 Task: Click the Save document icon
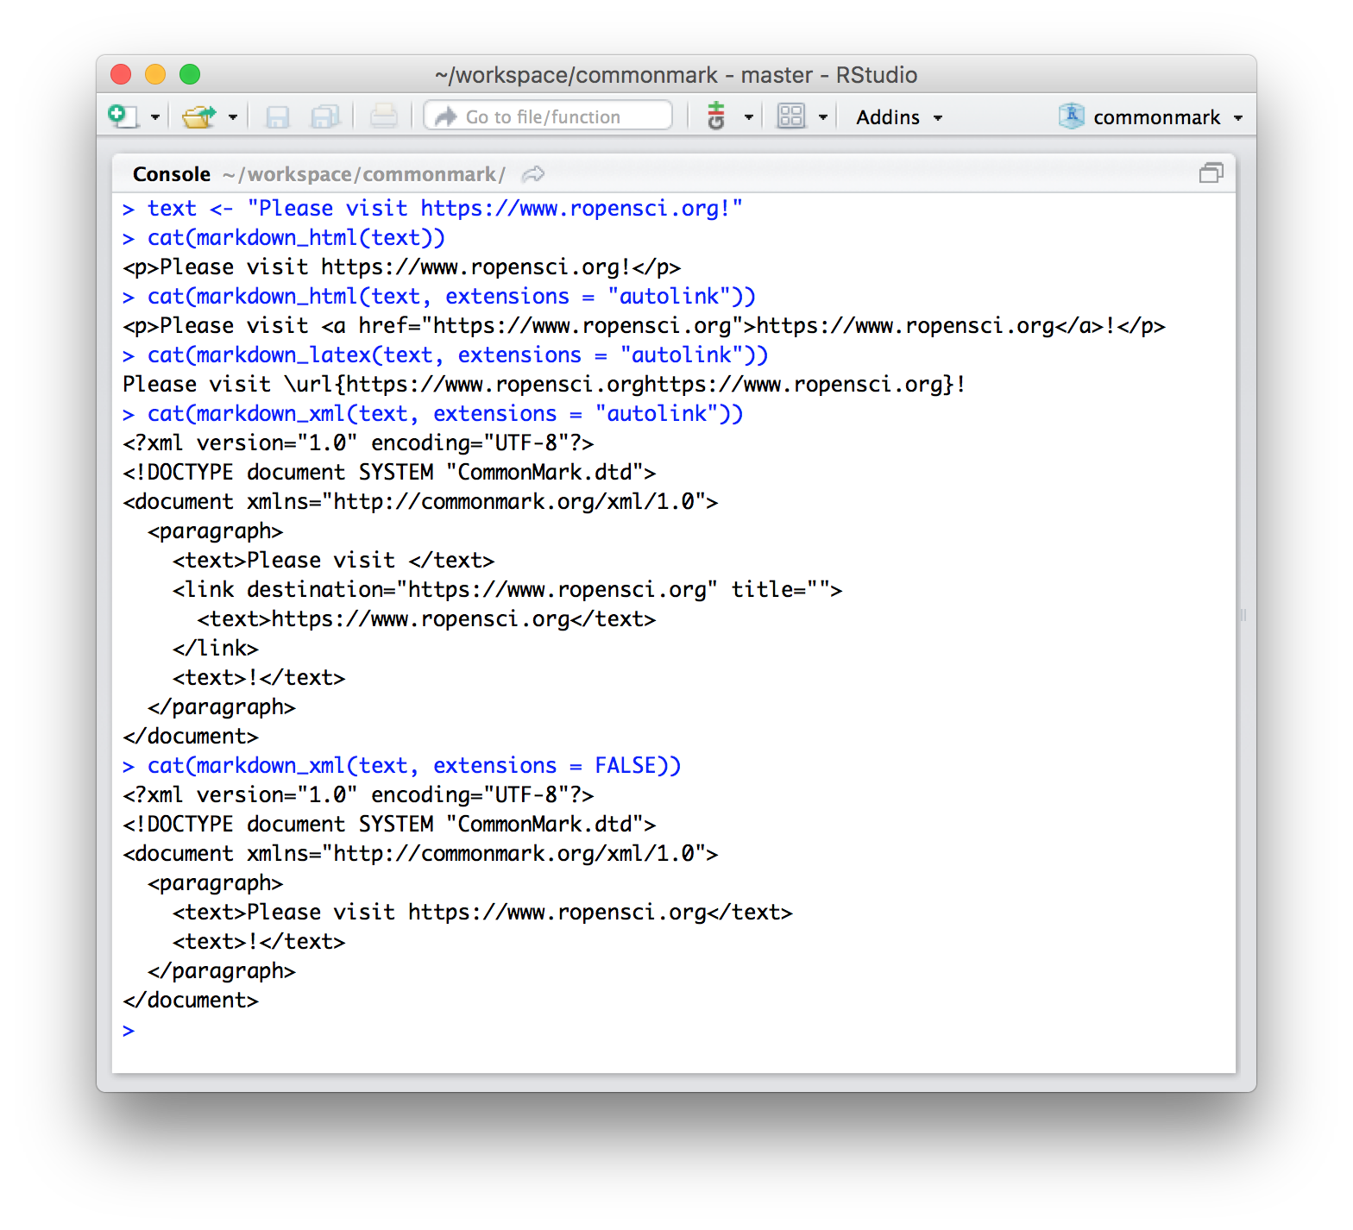[x=277, y=116]
